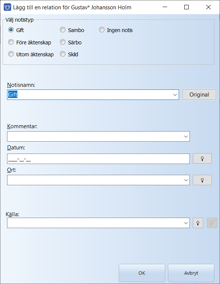Click the lightbulb icon next to Källa

(x=198, y=223)
